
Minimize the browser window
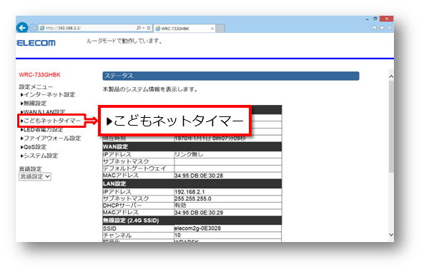[x=367, y=19]
